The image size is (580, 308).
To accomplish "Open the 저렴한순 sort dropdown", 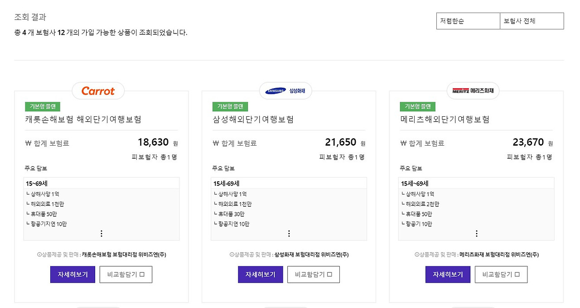I will click(x=468, y=20).
